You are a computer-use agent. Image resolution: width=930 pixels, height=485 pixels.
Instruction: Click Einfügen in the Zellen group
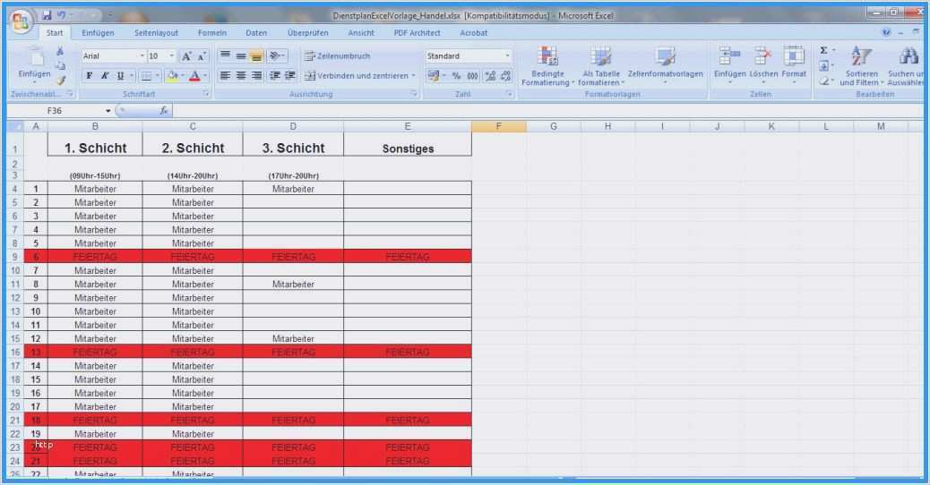click(x=729, y=66)
